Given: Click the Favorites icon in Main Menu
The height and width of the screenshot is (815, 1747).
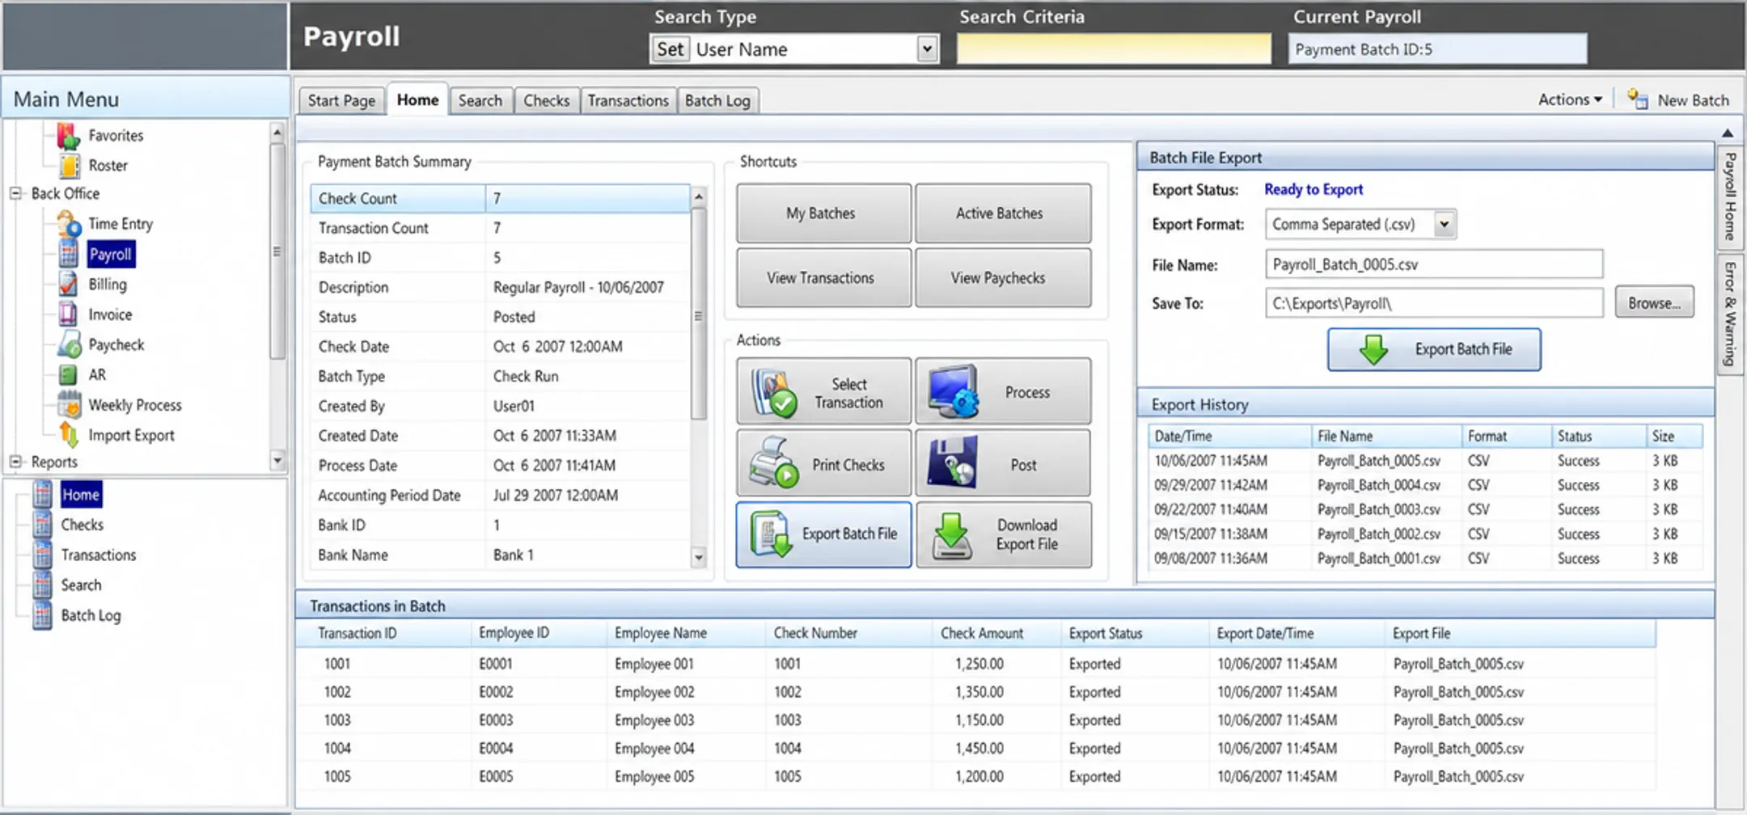Looking at the screenshot, I should (68, 136).
